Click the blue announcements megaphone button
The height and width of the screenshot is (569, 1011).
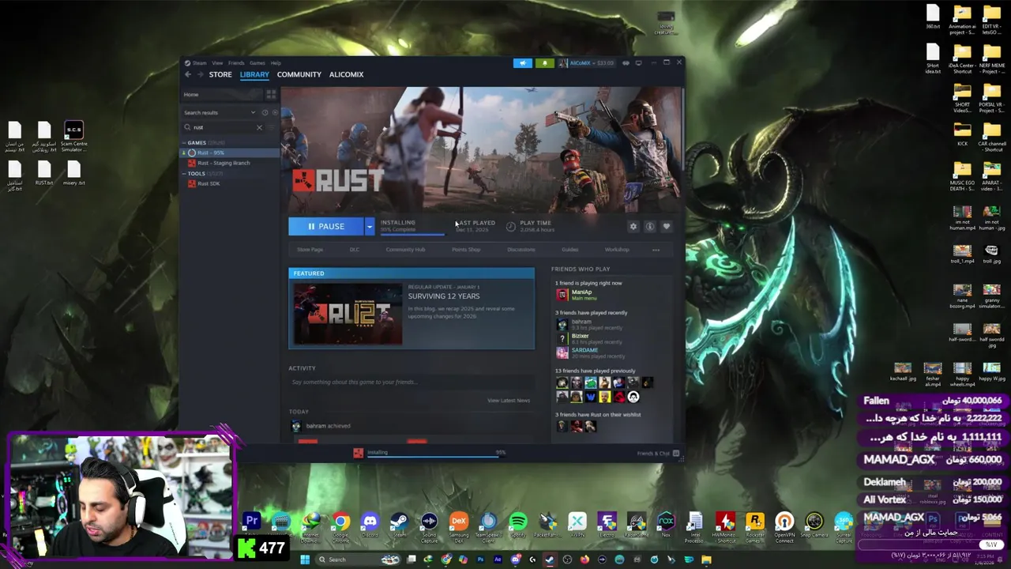[522, 63]
